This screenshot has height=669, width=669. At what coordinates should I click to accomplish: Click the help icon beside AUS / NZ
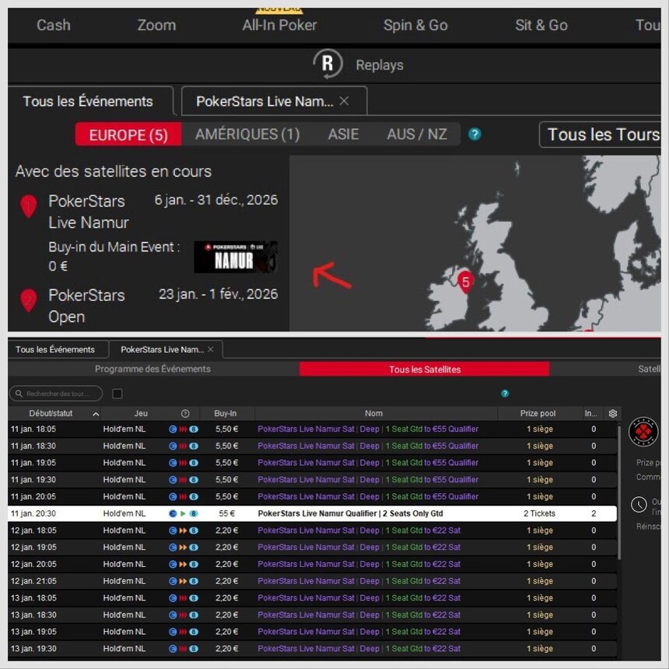point(475,134)
